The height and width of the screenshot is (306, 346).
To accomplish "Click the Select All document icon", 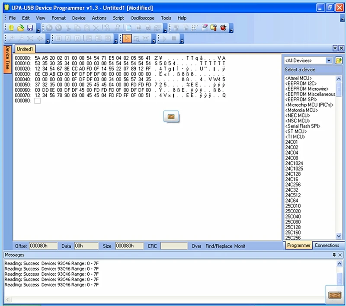I will [128, 28].
